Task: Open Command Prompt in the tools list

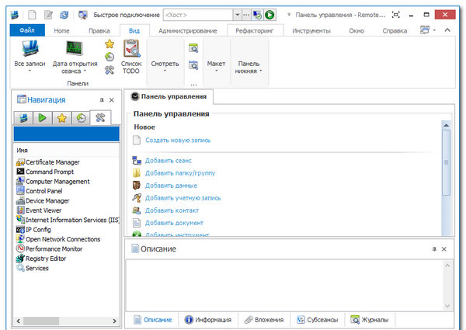Action: click(x=51, y=172)
